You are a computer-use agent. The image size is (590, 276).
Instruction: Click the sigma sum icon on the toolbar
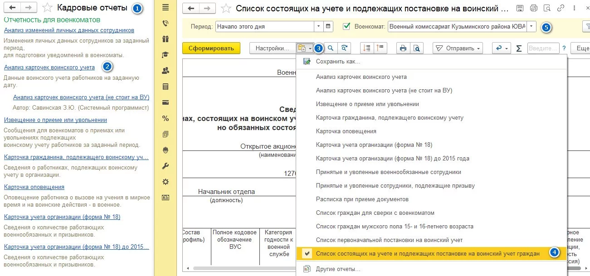[518, 48]
